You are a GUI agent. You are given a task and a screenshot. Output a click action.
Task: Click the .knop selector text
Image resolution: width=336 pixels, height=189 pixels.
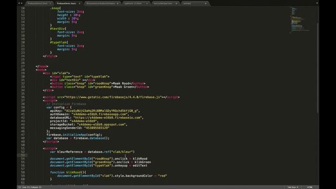(x=55, y=8)
